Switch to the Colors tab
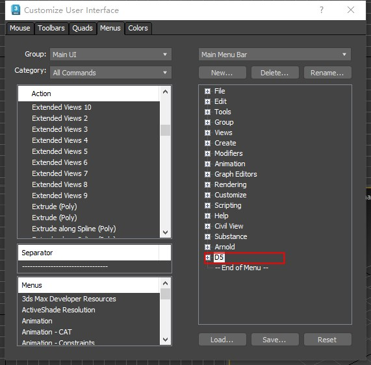Viewport: 371px width, 365px height. [138, 28]
